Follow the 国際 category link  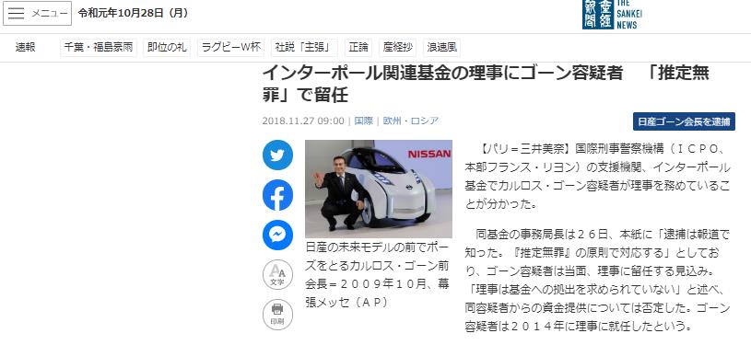coord(364,121)
